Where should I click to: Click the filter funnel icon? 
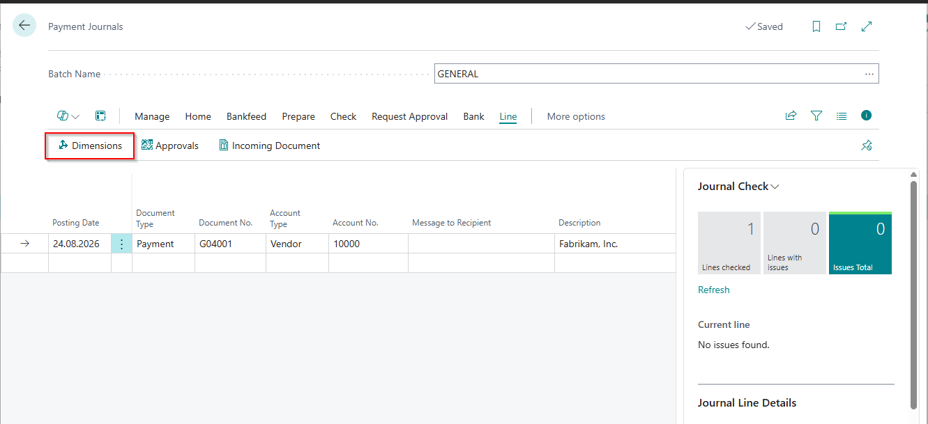pyautogui.click(x=816, y=116)
